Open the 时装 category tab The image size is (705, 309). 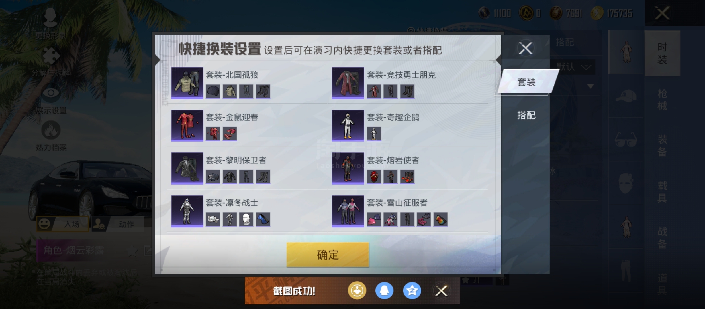[x=662, y=53]
